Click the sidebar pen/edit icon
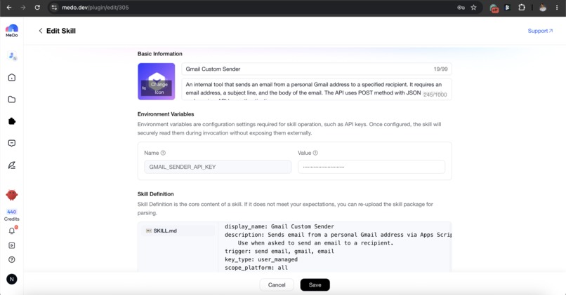The image size is (566, 295). pos(12,165)
